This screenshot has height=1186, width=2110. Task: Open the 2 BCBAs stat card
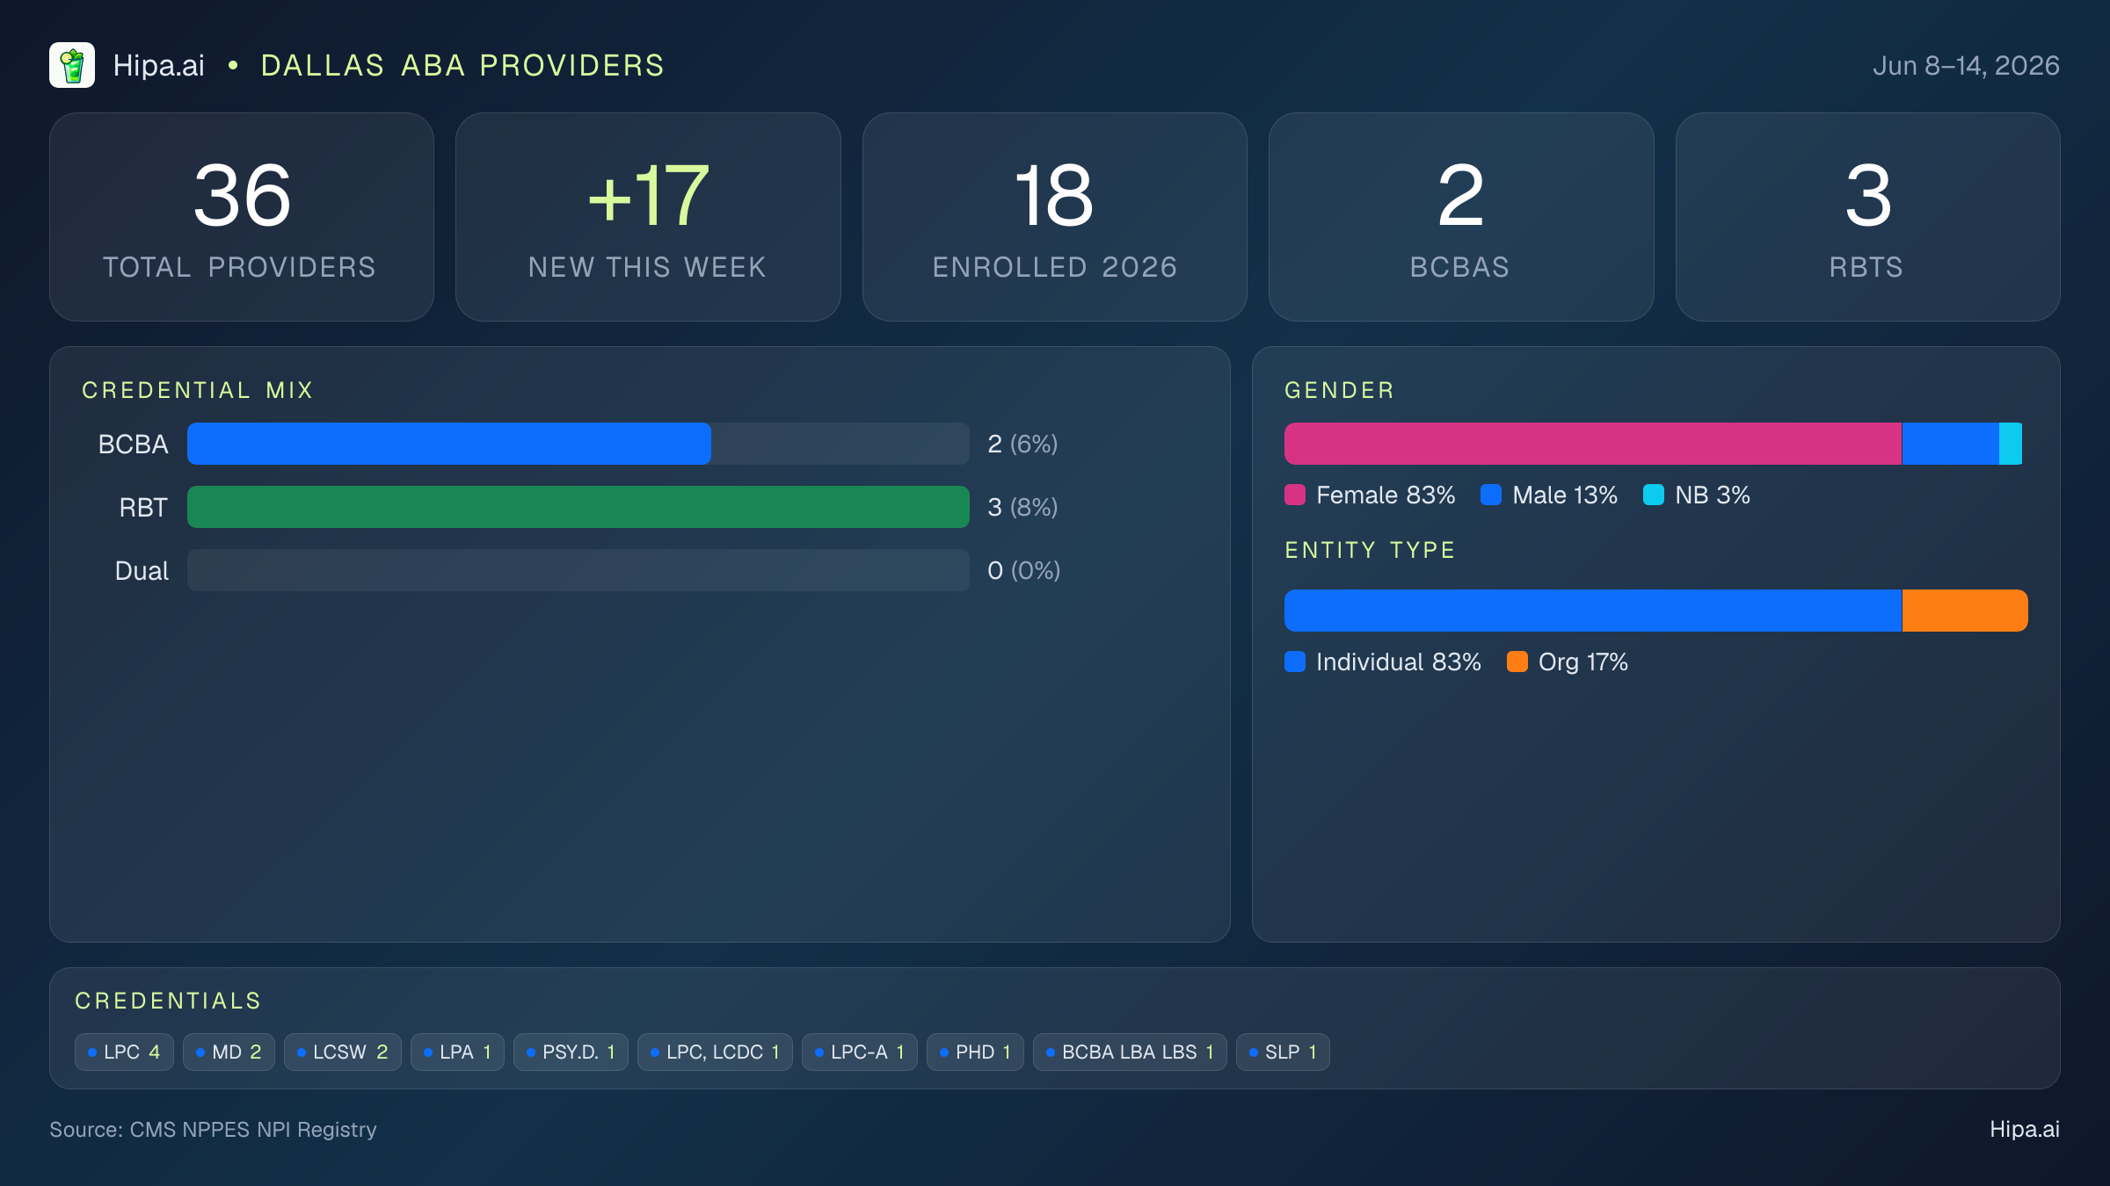click(x=1461, y=217)
